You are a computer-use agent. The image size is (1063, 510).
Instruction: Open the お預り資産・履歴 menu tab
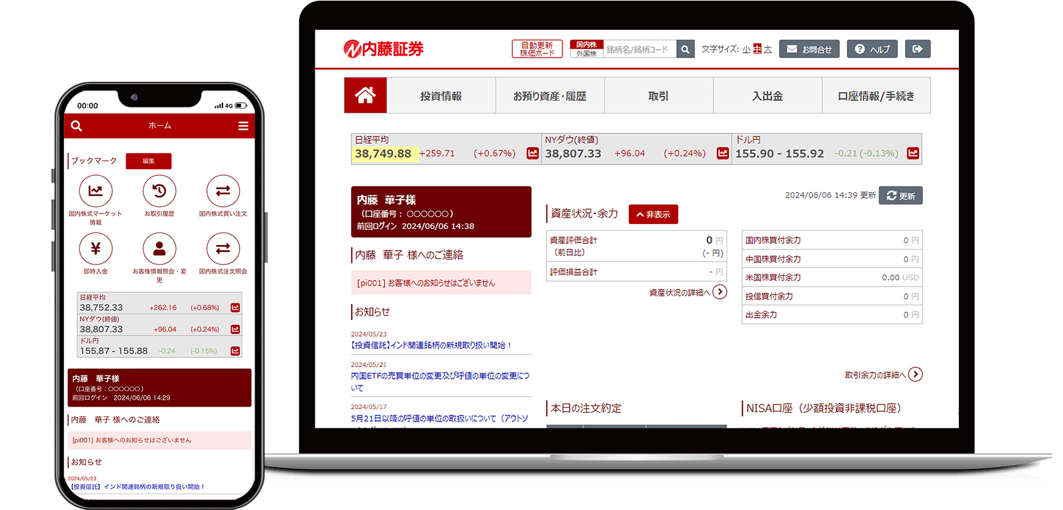point(550,96)
